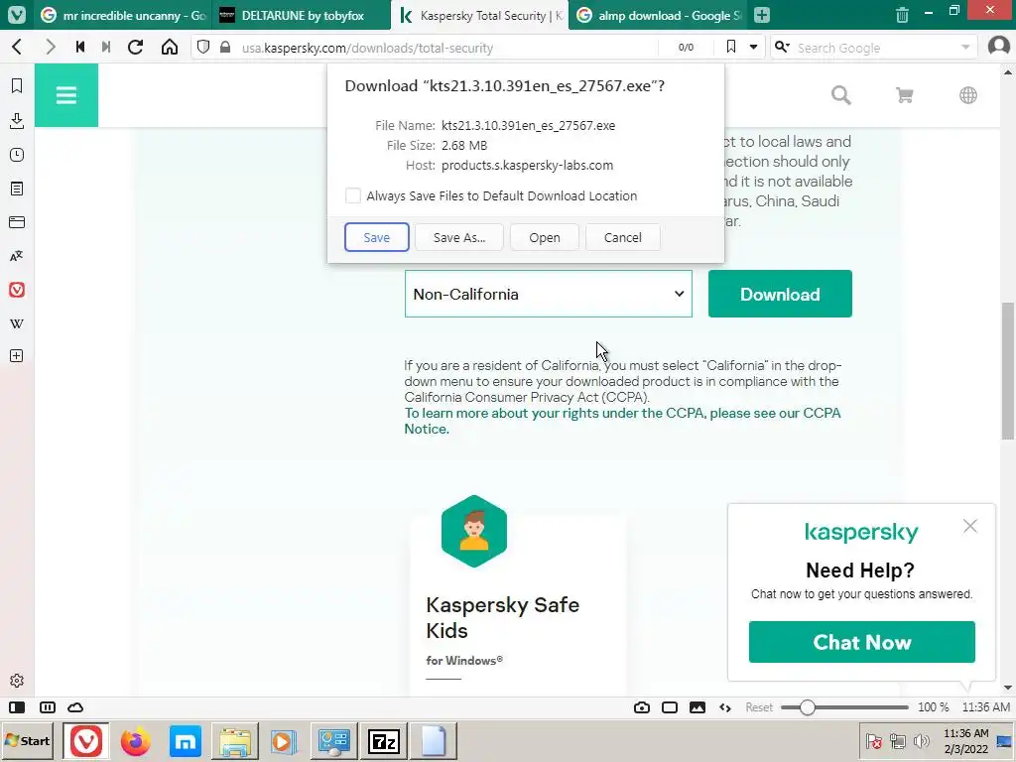Open the Windows Start menu
This screenshot has height=762, width=1016.
(27, 740)
